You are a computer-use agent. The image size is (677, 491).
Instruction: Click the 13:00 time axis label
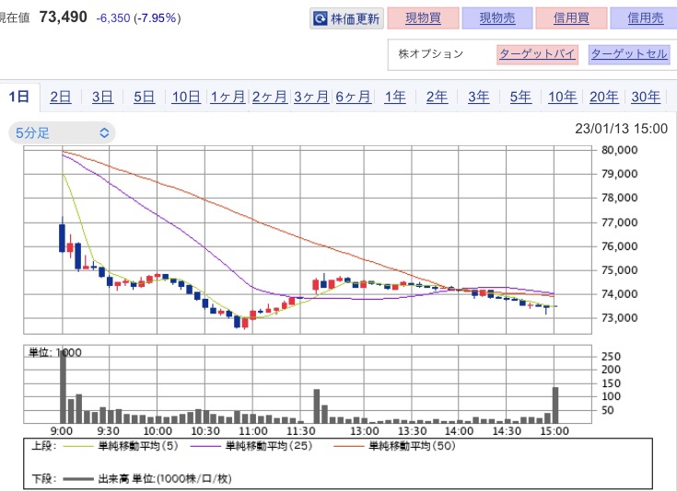coord(365,431)
